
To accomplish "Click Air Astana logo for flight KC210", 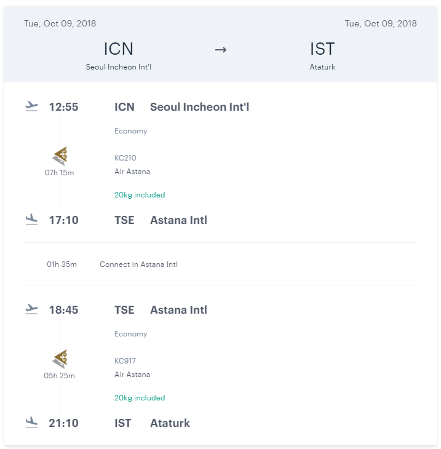I will 60,156.
